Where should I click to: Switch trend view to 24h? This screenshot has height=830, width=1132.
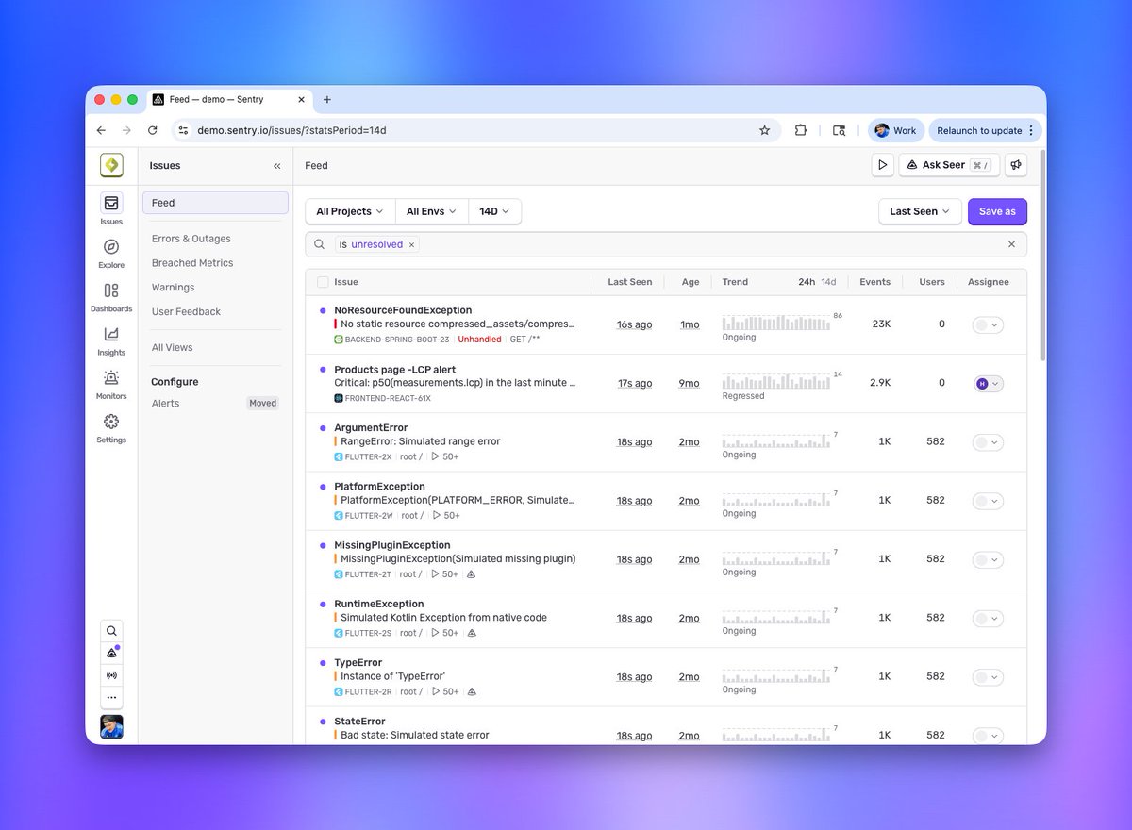[807, 282]
